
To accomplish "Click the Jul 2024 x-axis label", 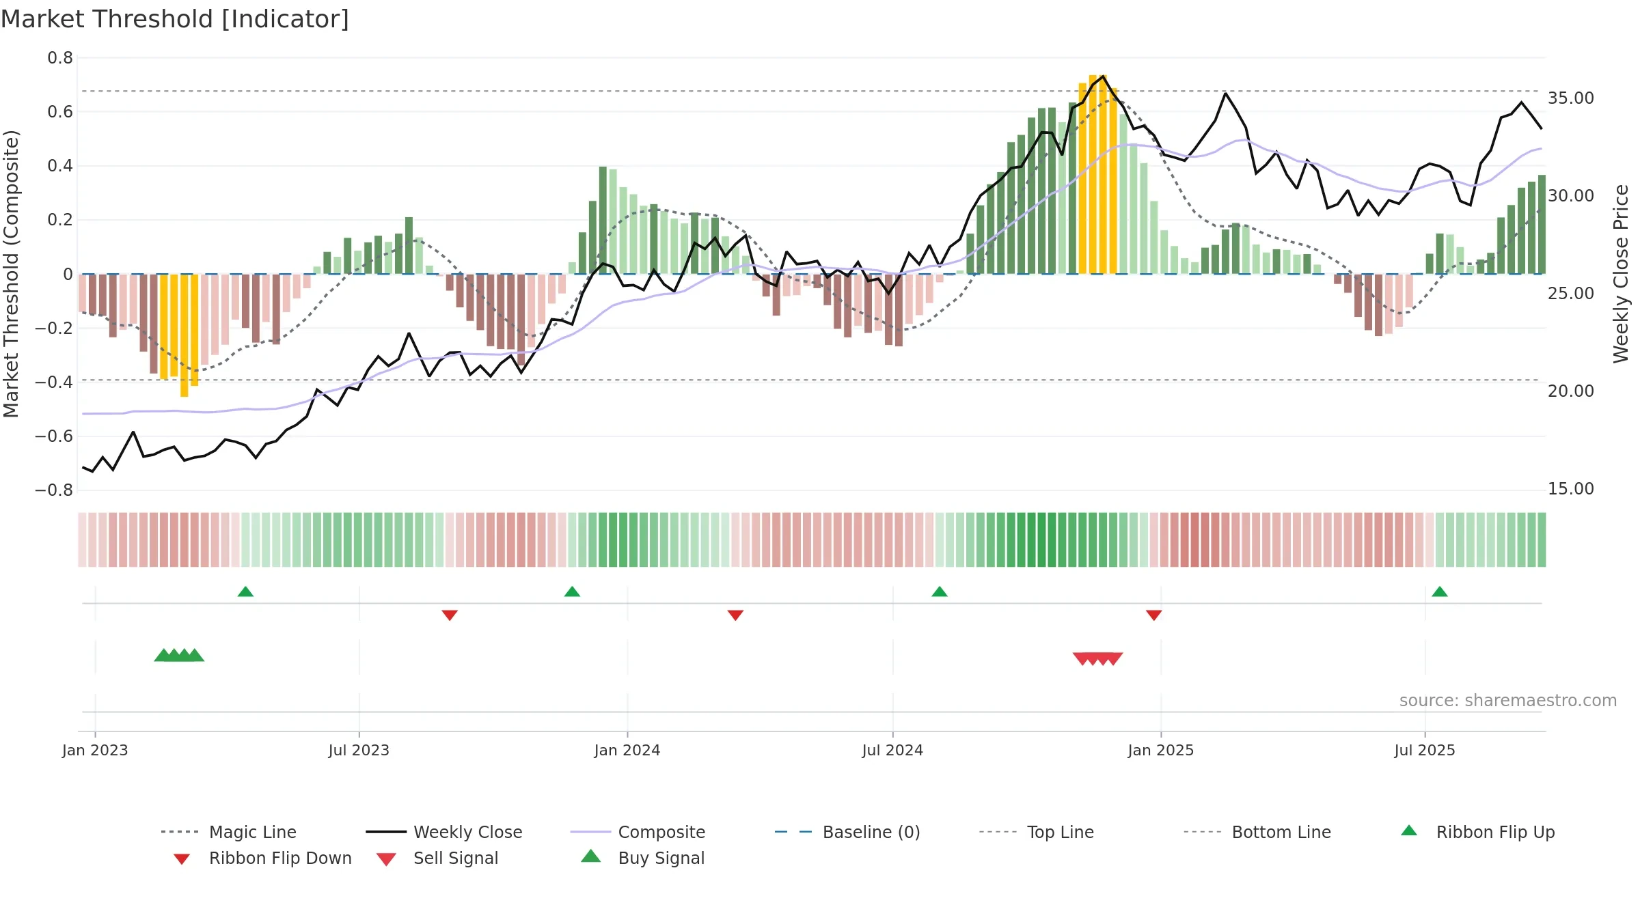I will point(892,750).
